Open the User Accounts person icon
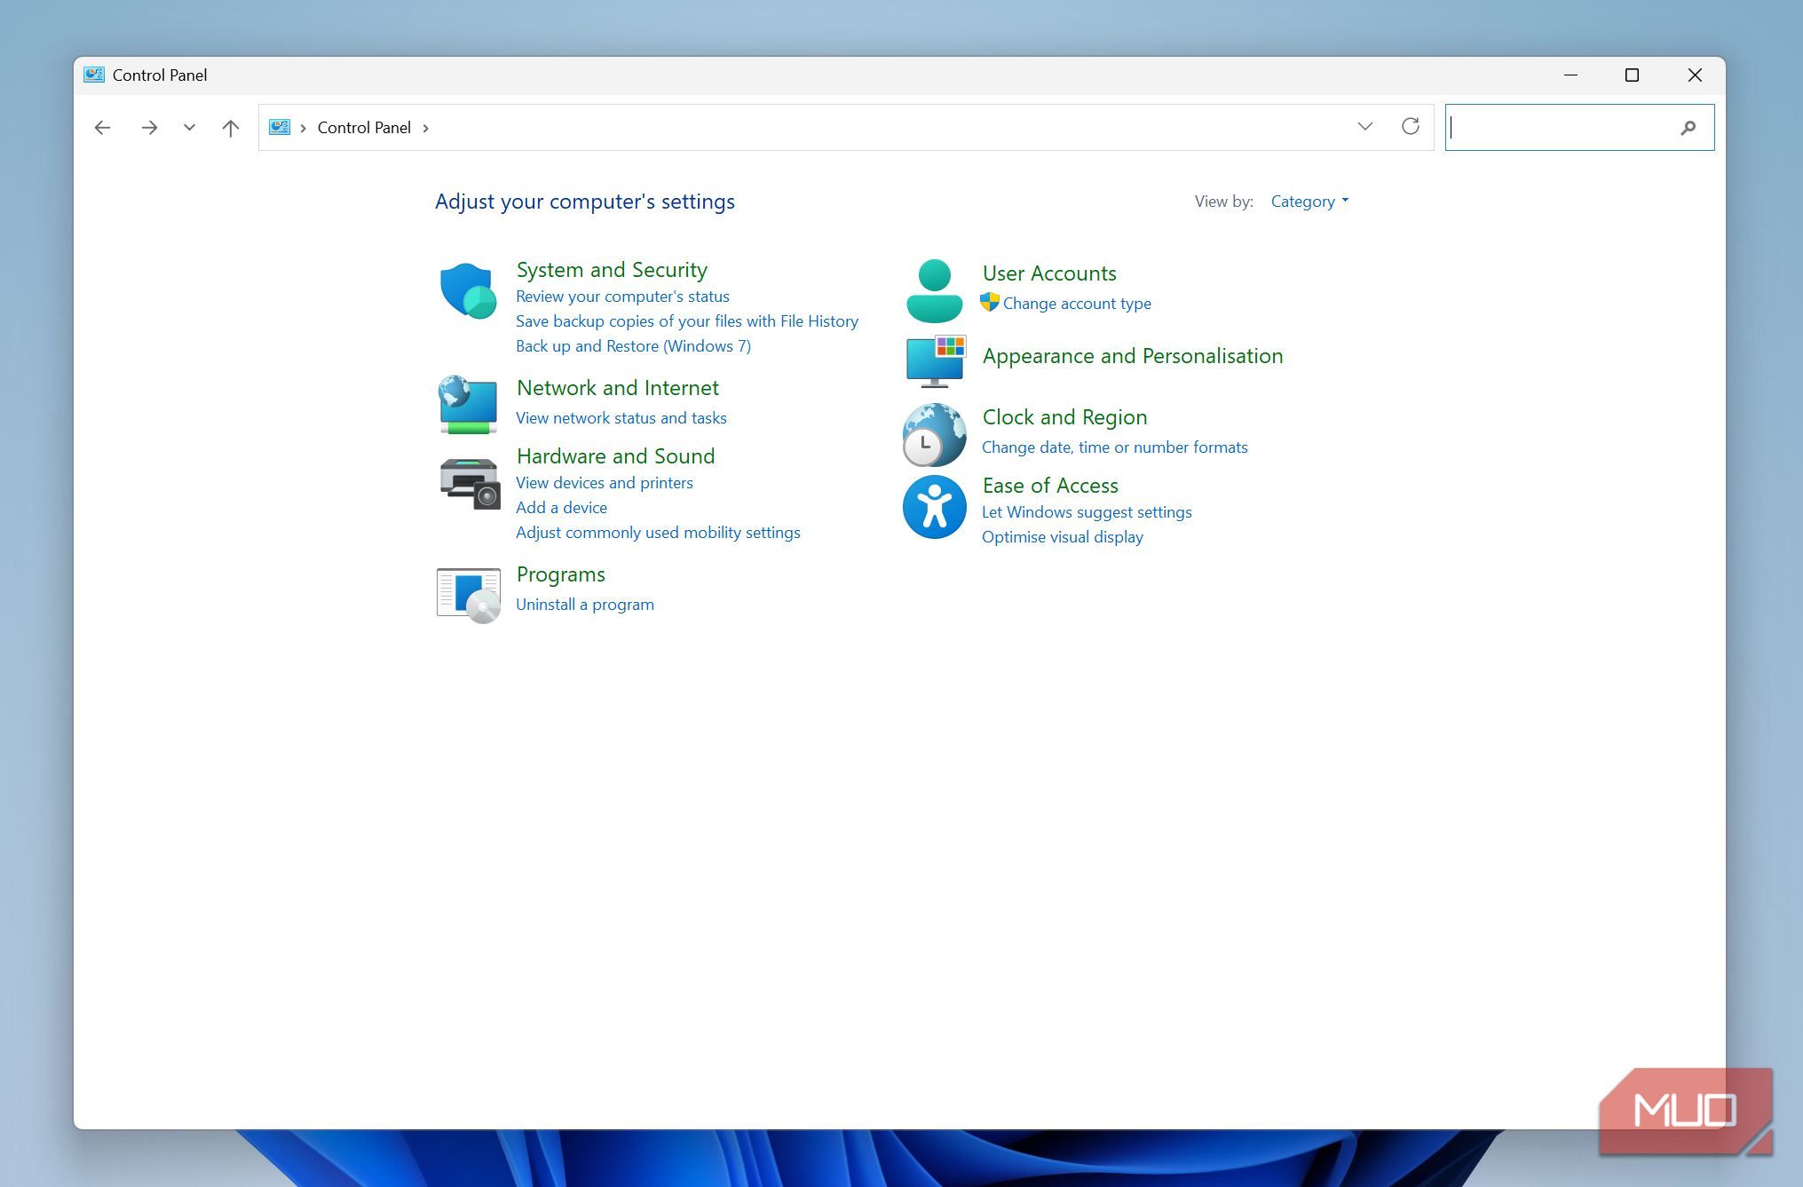The height and width of the screenshot is (1187, 1803). pos(934,290)
